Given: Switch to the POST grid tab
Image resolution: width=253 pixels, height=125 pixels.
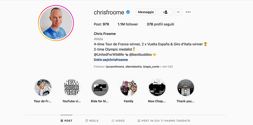Looking at the screenshot, I should [66, 121].
